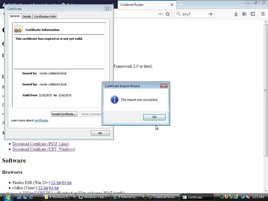Click the security shield tray icon
This screenshot has height=201, width=268.
[x=226, y=197]
